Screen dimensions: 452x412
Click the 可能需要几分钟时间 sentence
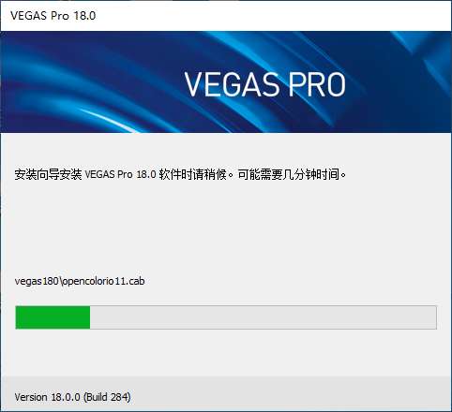pyautogui.click(x=289, y=174)
